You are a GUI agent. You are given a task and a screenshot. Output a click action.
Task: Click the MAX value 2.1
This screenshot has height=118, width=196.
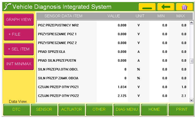click(184, 96)
